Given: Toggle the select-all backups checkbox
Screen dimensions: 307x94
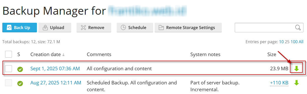Looking at the screenshot, I should tap(9, 54).
